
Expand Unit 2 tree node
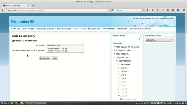[119, 75]
